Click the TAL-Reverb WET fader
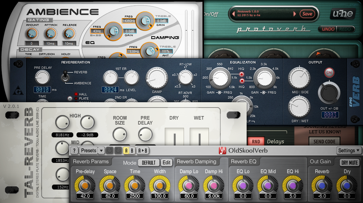The height and width of the screenshot is (203, 363). 199,137
